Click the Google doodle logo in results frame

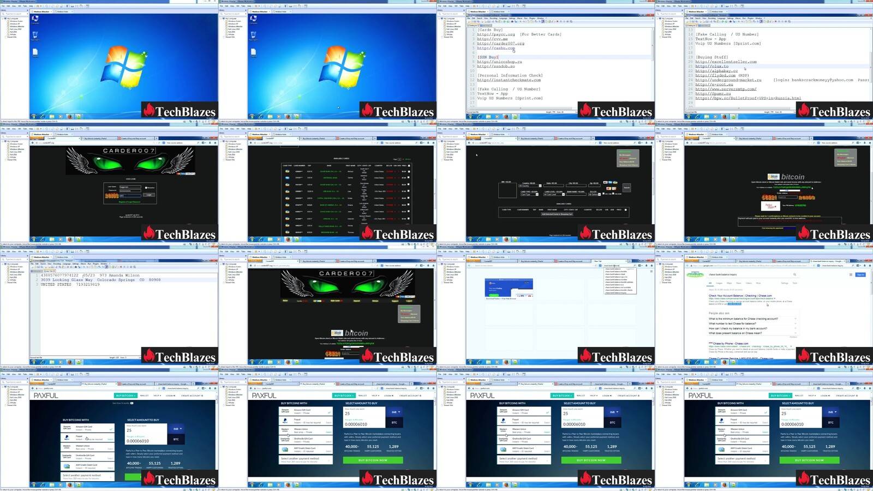[695, 274]
